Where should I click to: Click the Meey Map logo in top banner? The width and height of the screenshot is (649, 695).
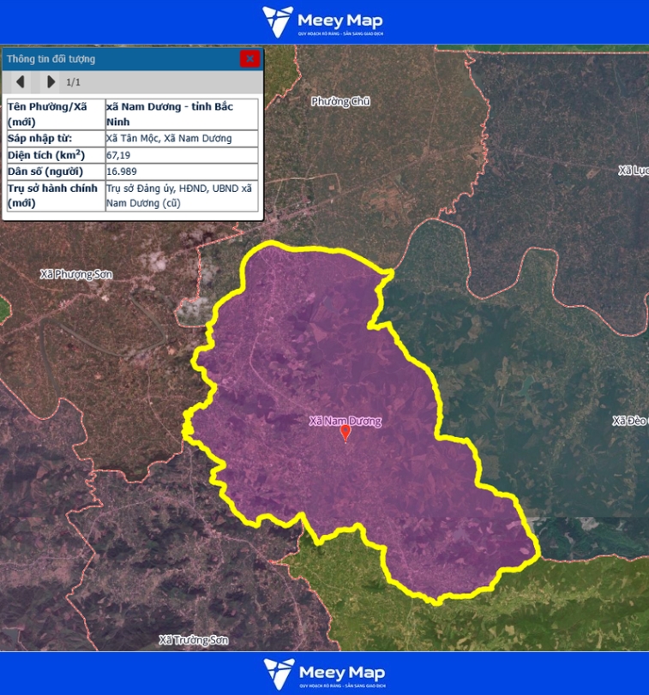pyautogui.click(x=323, y=21)
